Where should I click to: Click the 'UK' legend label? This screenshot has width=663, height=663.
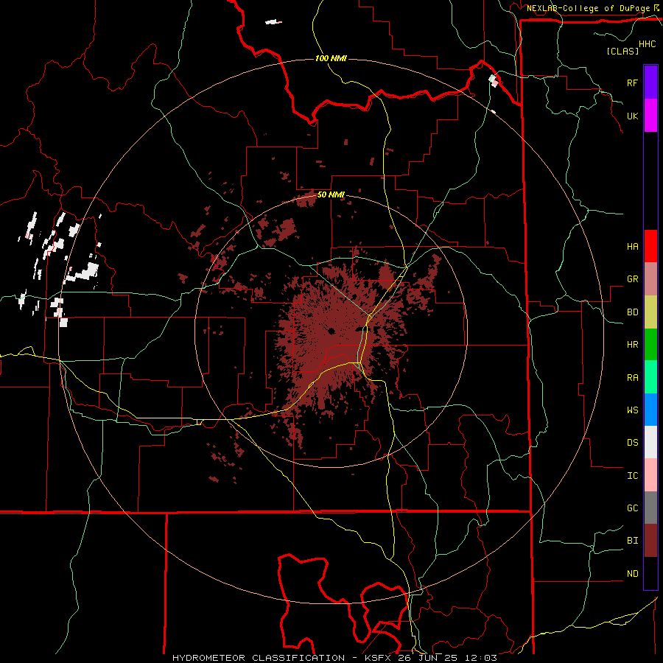click(632, 116)
